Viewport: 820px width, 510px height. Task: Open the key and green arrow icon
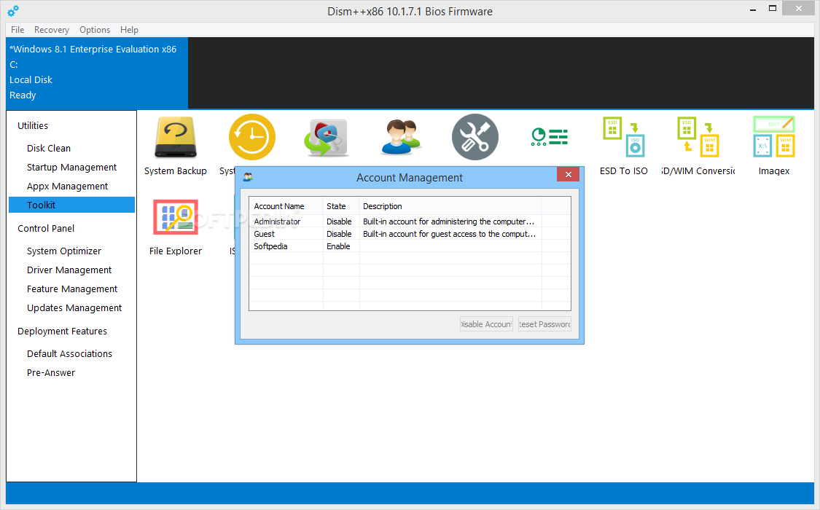coord(327,138)
